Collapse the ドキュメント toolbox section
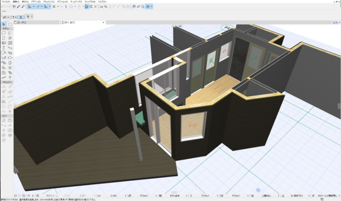This screenshot has width=341, height=201. pos(8,82)
